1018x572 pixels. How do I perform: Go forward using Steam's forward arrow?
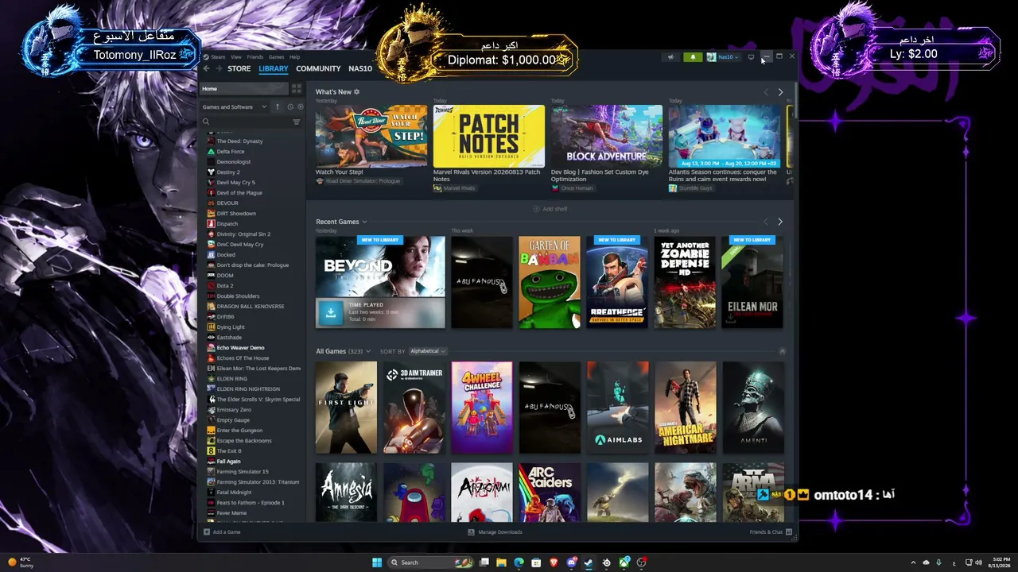[218, 68]
